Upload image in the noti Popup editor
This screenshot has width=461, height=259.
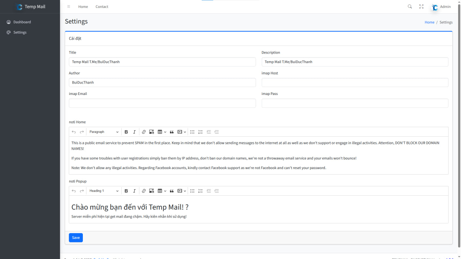(x=152, y=191)
